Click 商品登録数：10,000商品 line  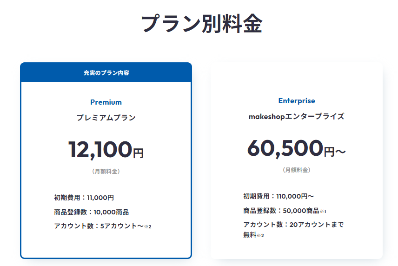[x=92, y=212]
